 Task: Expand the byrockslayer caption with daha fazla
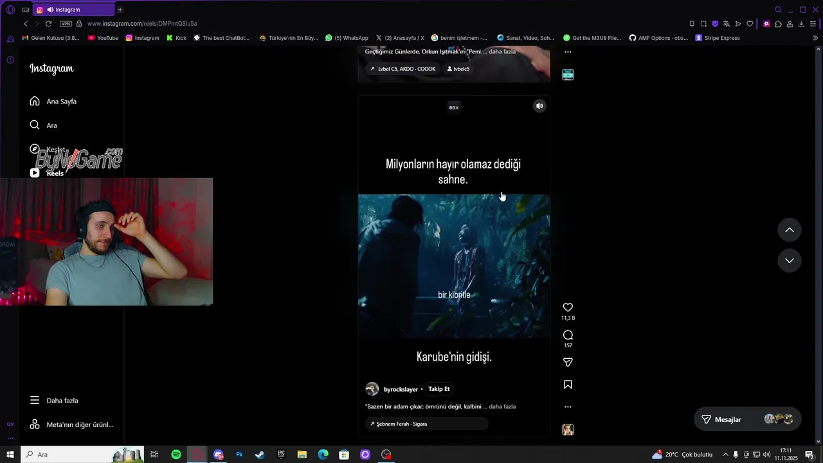(x=502, y=406)
